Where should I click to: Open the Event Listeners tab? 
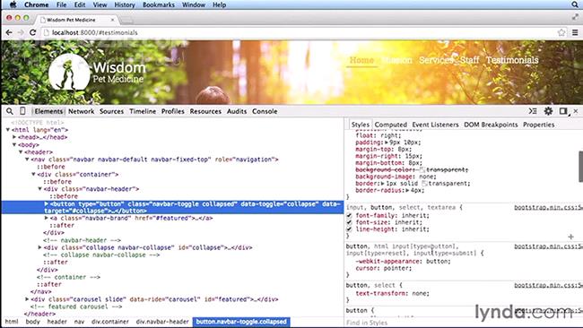click(x=435, y=125)
